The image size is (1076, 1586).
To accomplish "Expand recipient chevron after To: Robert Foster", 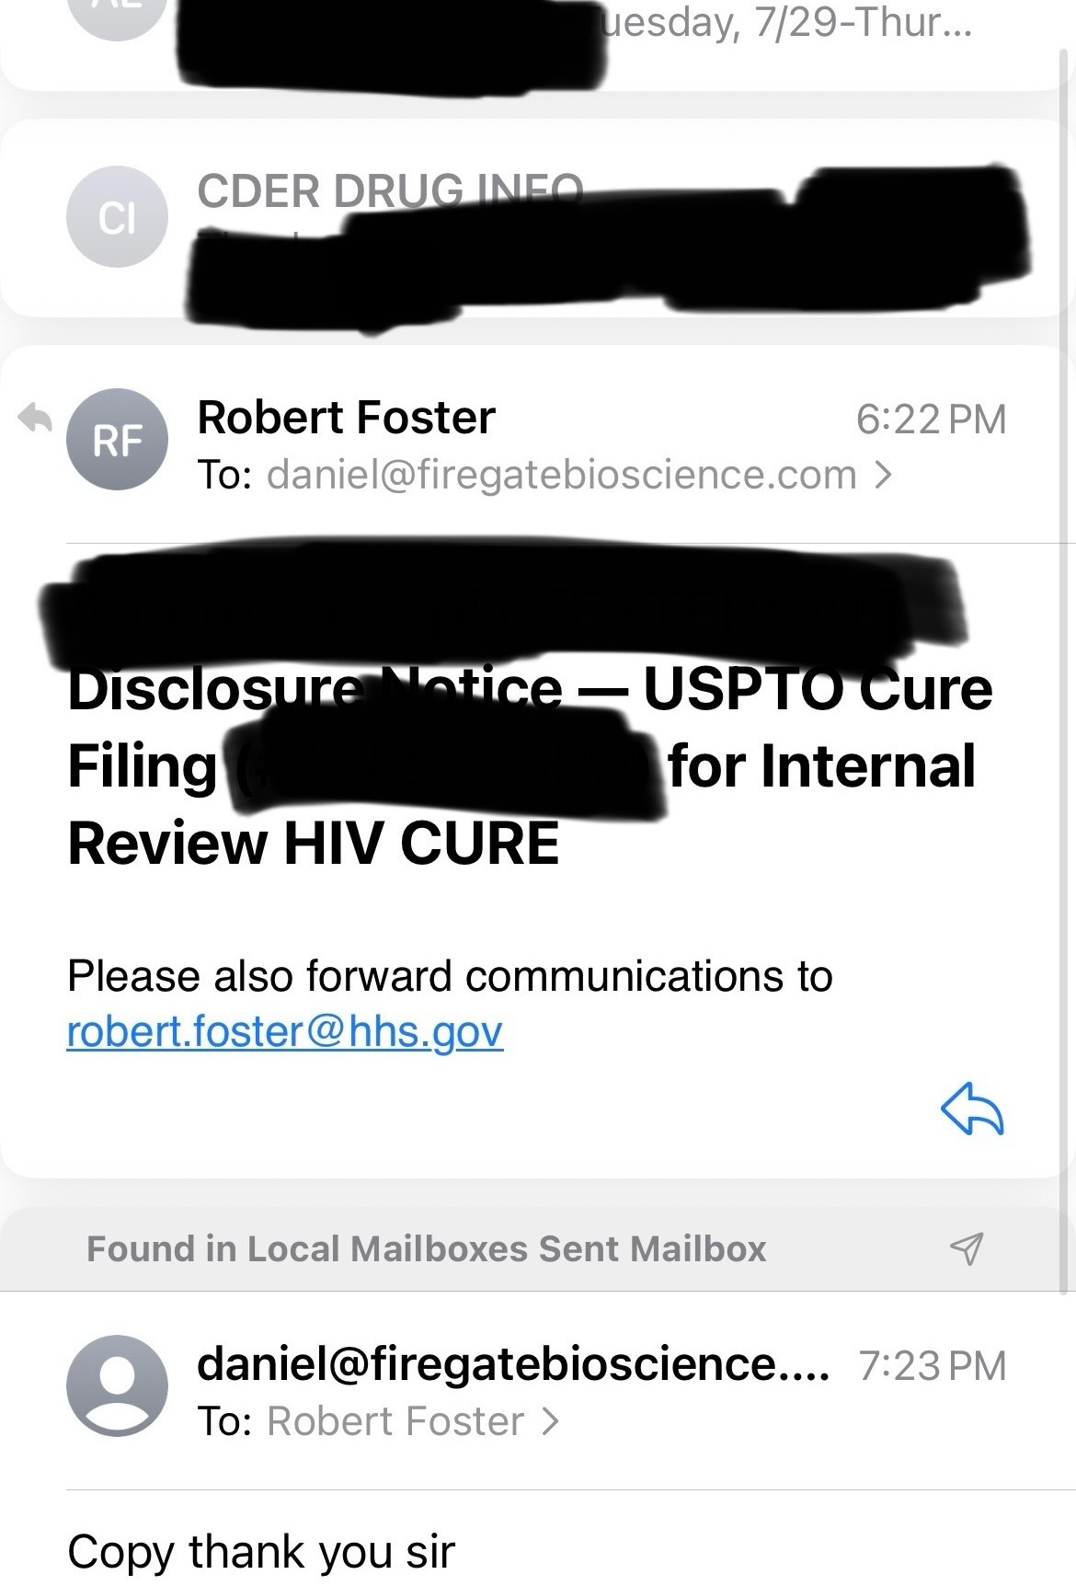I will (x=550, y=1421).
